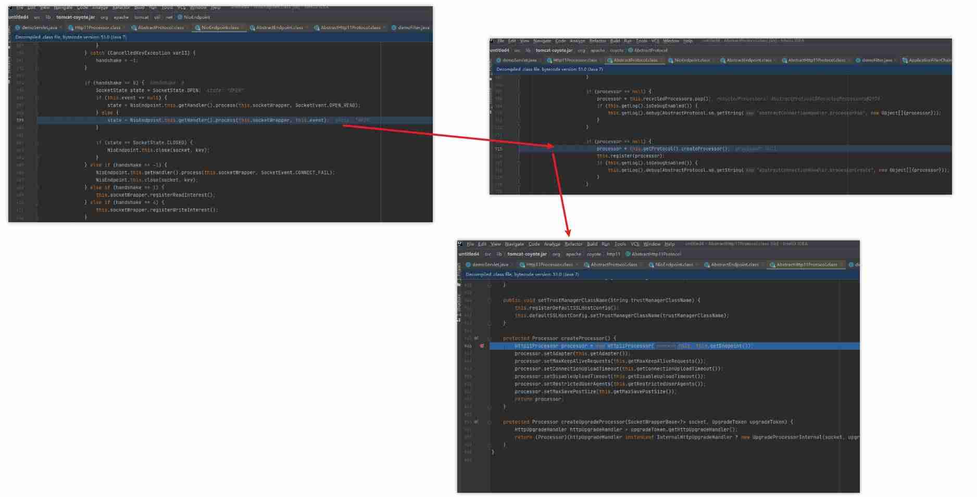977x497 pixels.
Task: Open the Navigate menu in the bottom window
Action: click(515, 244)
